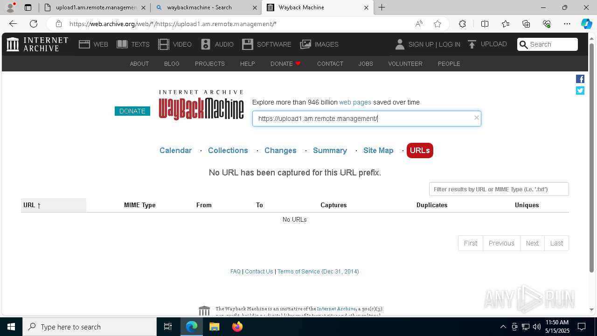Open Terms of Service (Dec 31, 2014) link
Image resolution: width=597 pixels, height=336 pixels.
click(x=318, y=272)
